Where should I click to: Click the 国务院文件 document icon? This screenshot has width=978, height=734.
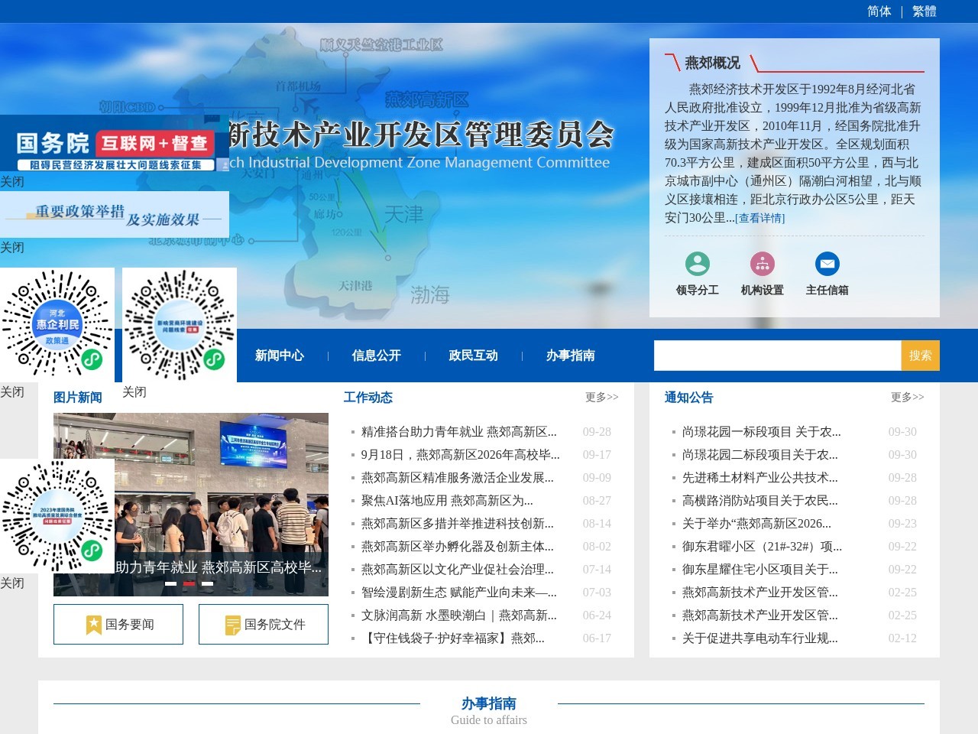(233, 625)
